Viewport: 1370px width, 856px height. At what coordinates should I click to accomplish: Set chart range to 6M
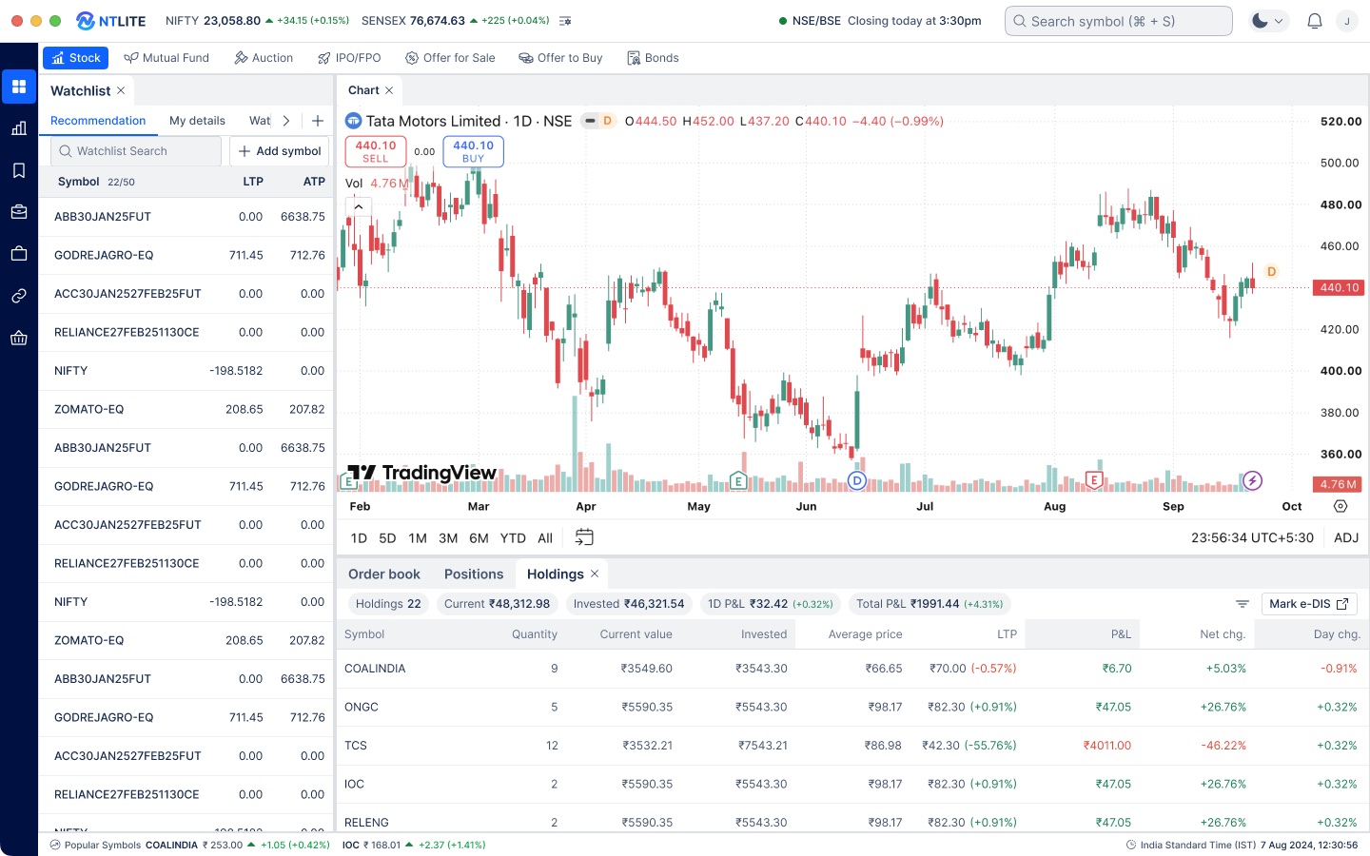(479, 537)
